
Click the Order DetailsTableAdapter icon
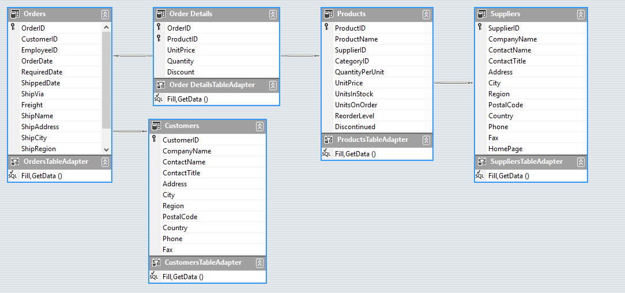click(x=161, y=85)
